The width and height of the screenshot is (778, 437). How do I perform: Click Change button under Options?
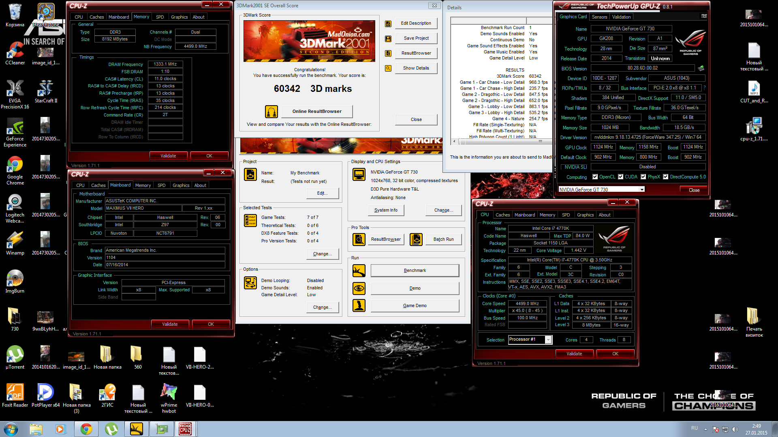323,307
